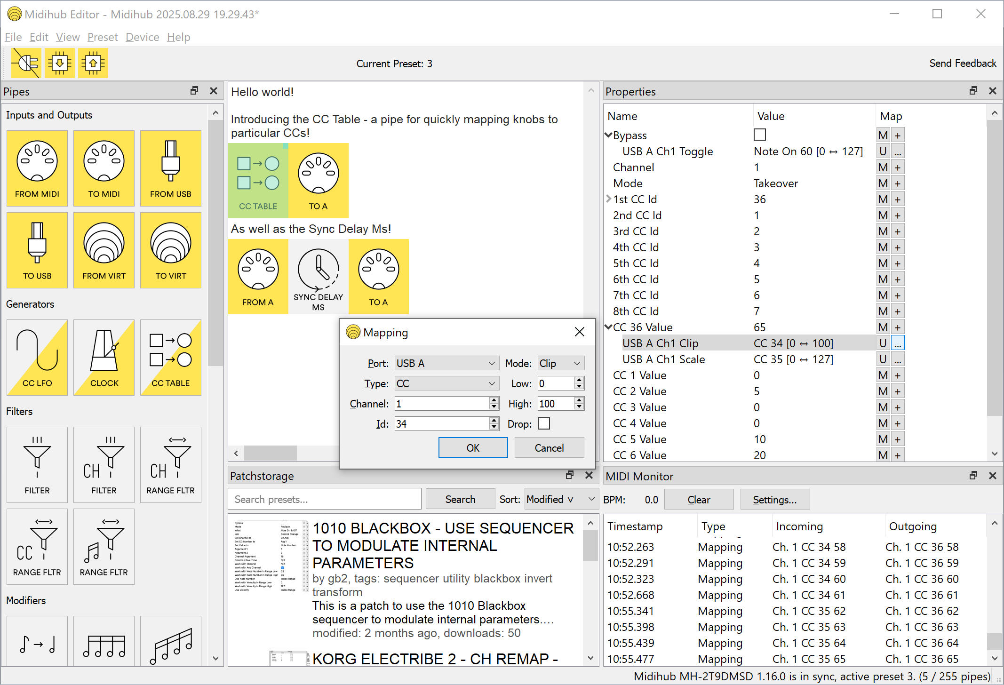1004x685 pixels.
Task: Open the Preset menu
Action: click(103, 37)
